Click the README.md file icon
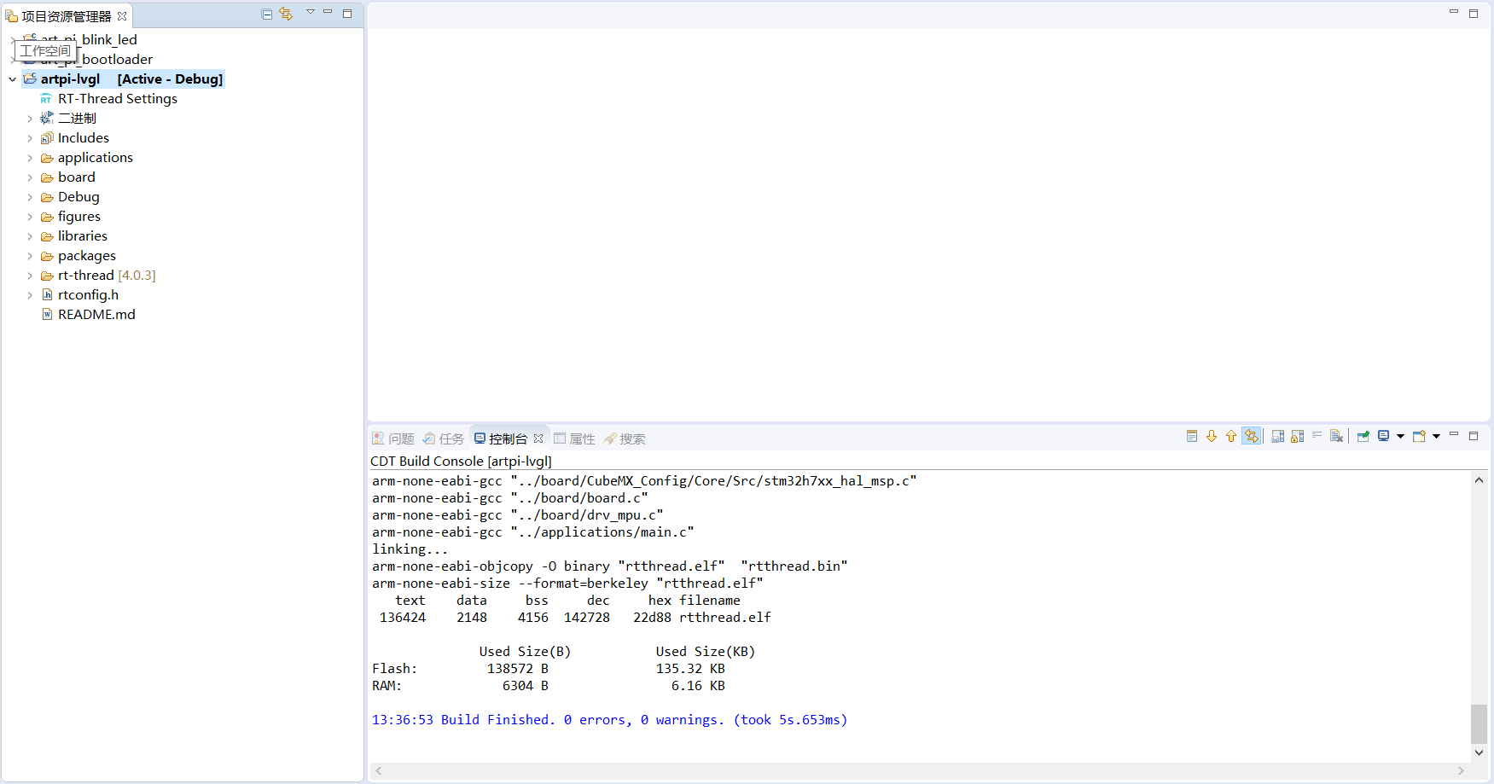 tap(47, 314)
